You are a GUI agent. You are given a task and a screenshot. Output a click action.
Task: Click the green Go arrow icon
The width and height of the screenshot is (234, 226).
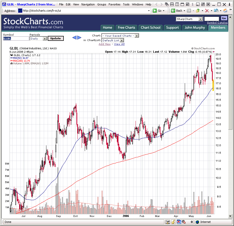(x=155, y=11)
